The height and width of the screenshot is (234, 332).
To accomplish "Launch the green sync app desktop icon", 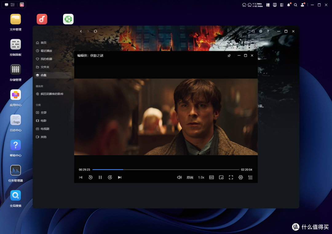I will click(68, 19).
